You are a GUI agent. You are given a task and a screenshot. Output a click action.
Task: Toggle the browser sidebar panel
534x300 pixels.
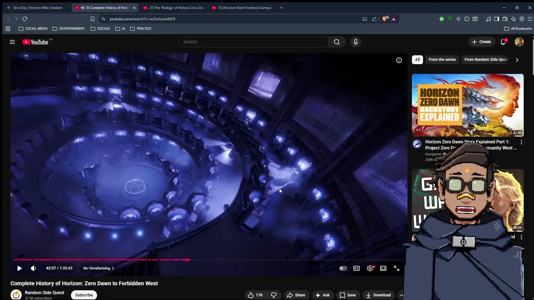(496, 19)
